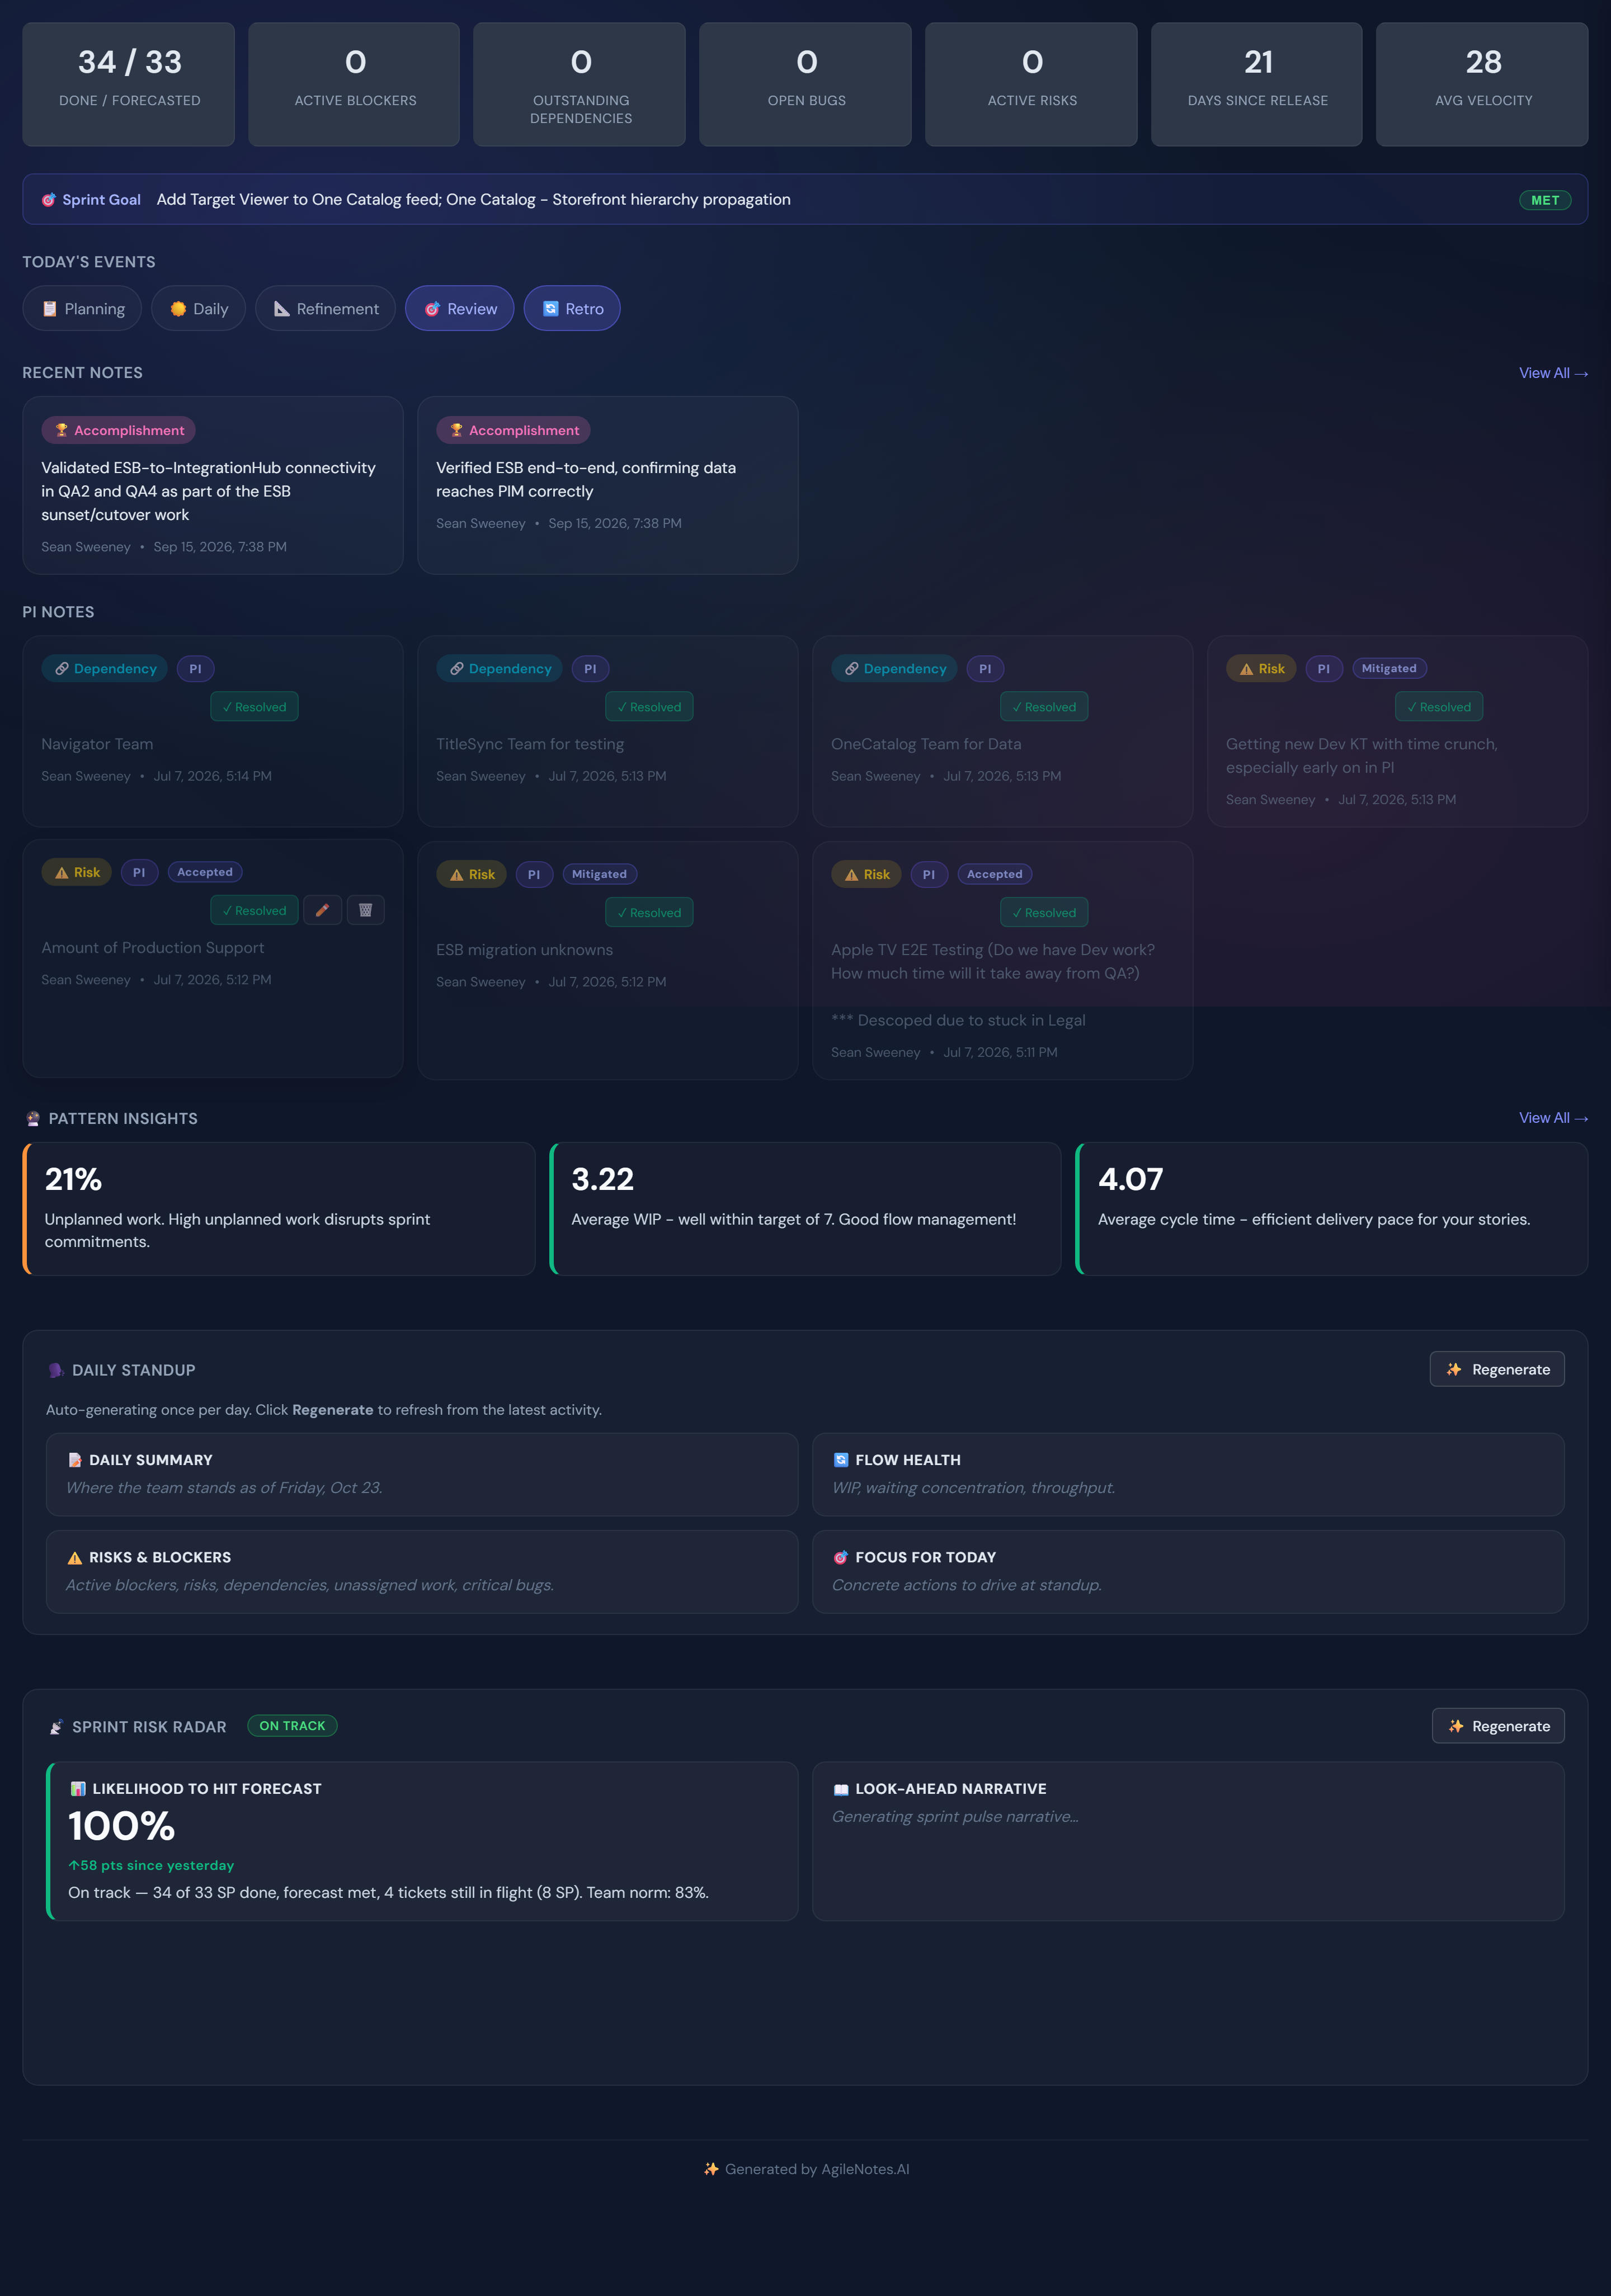Viewport: 1611px width, 2296px height.
Task: Click the Pattern Insights header icon
Action: click(x=33, y=1118)
